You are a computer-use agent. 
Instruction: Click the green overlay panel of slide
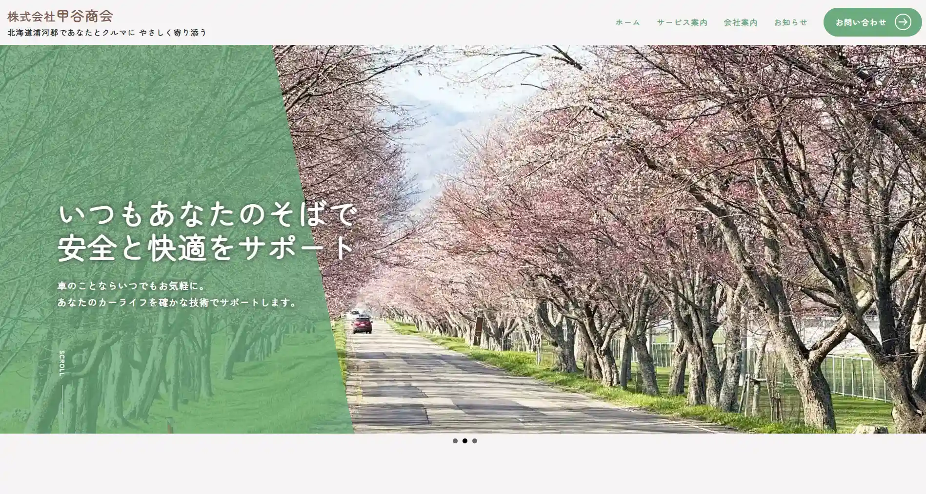click(x=146, y=122)
